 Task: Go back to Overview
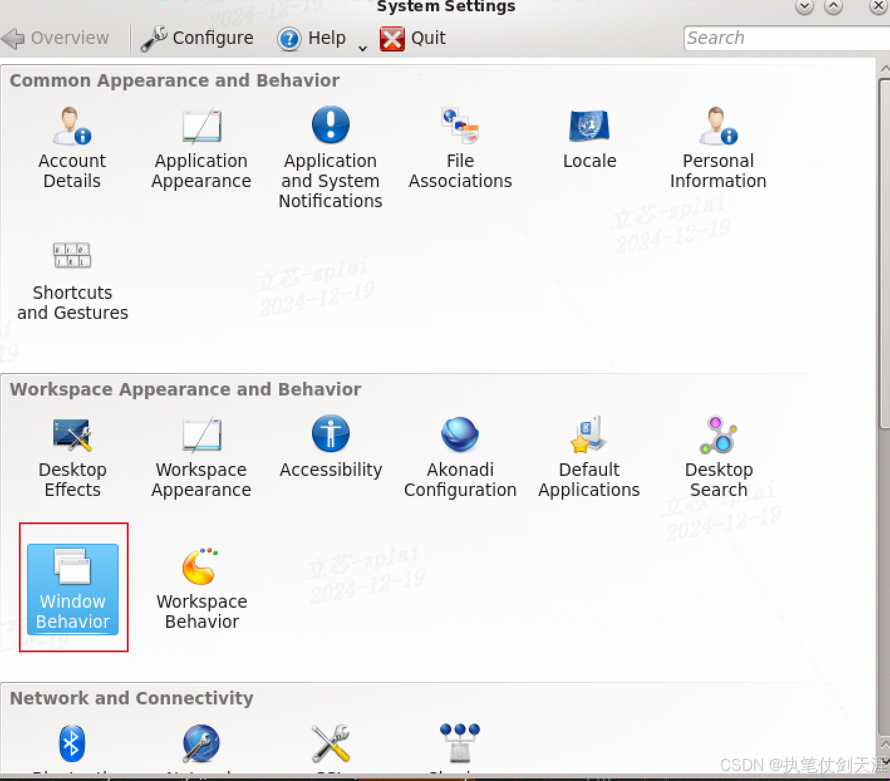point(55,38)
